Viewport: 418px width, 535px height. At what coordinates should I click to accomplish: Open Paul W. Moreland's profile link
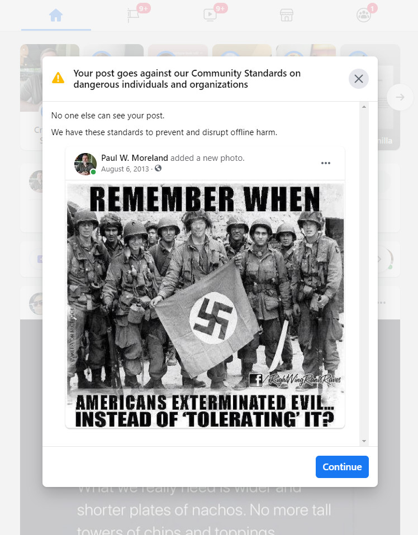[x=135, y=158]
